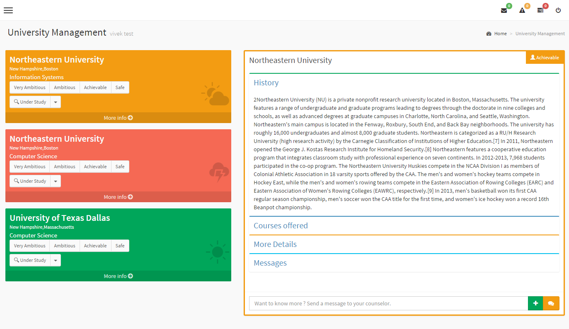This screenshot has height=329, width=569.
Task: Open the warning alerts icon
Action: click(x=522, y=10)
